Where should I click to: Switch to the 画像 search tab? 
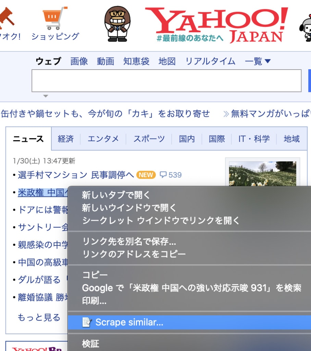(x=79, y=61)
